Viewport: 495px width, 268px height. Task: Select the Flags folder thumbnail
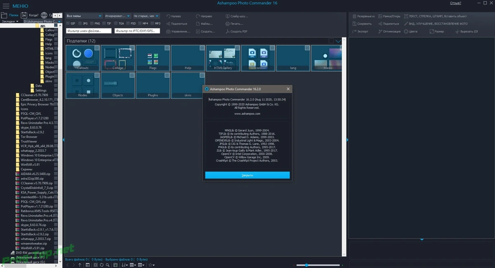pos(153,58)
